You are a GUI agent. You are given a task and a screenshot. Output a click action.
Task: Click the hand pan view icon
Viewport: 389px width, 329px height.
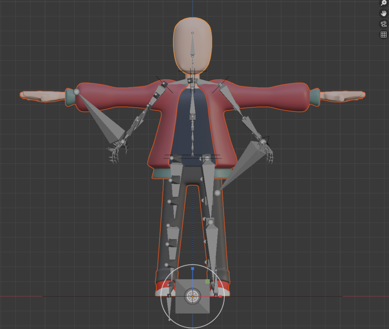(x=383, y=14)
